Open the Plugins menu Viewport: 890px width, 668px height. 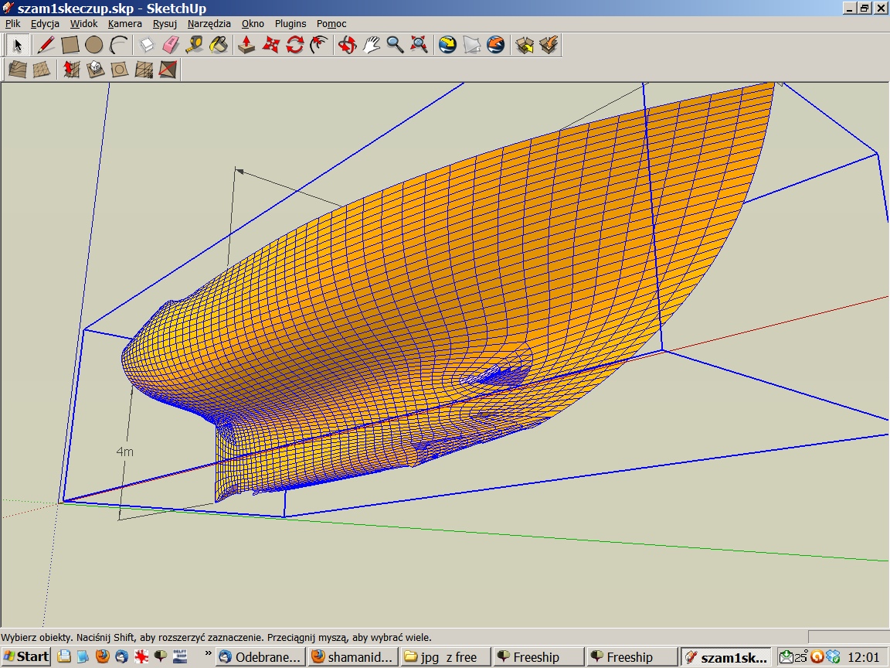290,24
